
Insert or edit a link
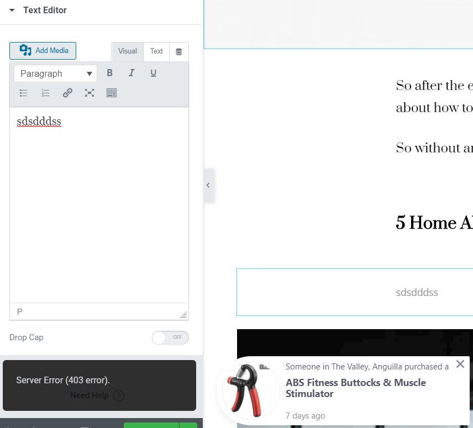pyautogui.click(x=67, y=93)
